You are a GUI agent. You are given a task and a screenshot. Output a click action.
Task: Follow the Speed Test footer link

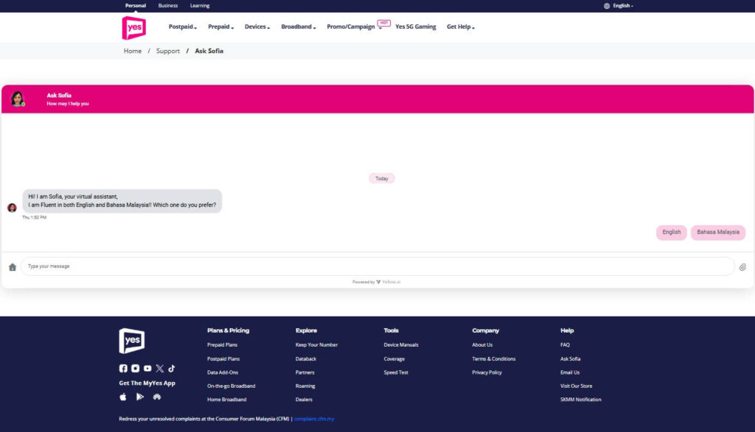(396, 372)
